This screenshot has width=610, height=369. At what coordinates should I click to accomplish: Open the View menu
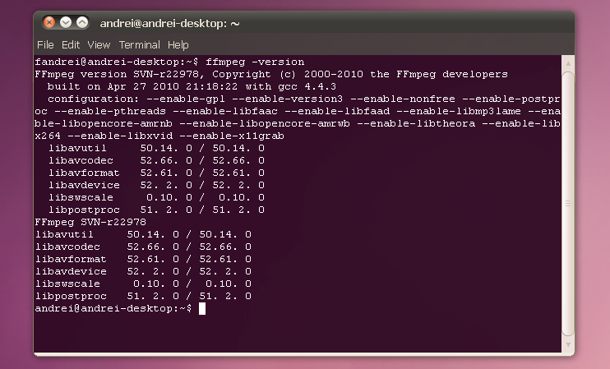(x=99, y=45)
